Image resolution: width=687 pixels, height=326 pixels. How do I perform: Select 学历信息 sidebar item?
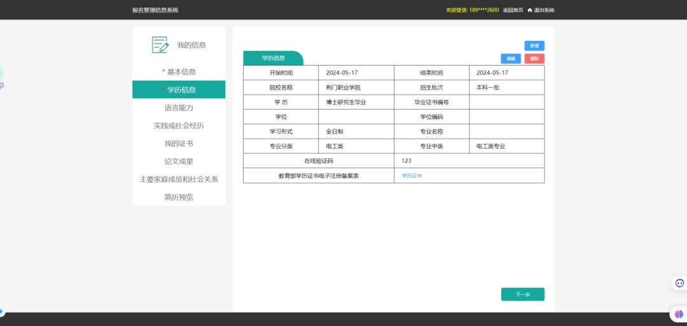click(x=179, y=90)
